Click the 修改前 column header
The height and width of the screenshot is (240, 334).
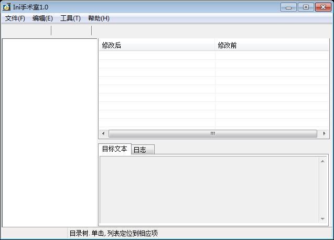coord(272,46)
